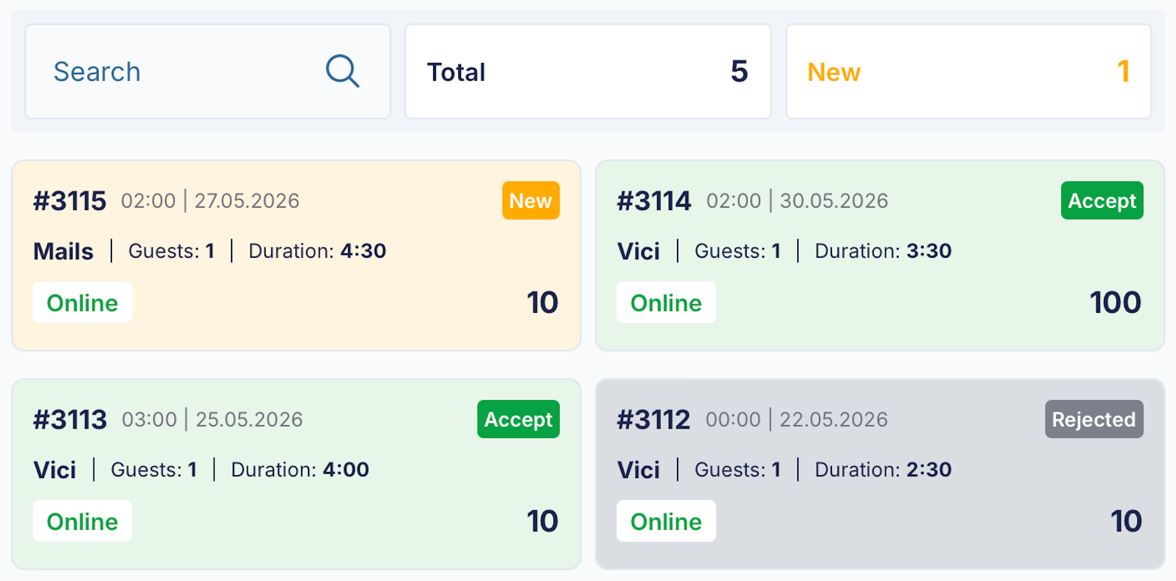Click the Online tag on booking #3115
This screenshot has width=1176, height=581.
tap(82, 303)
